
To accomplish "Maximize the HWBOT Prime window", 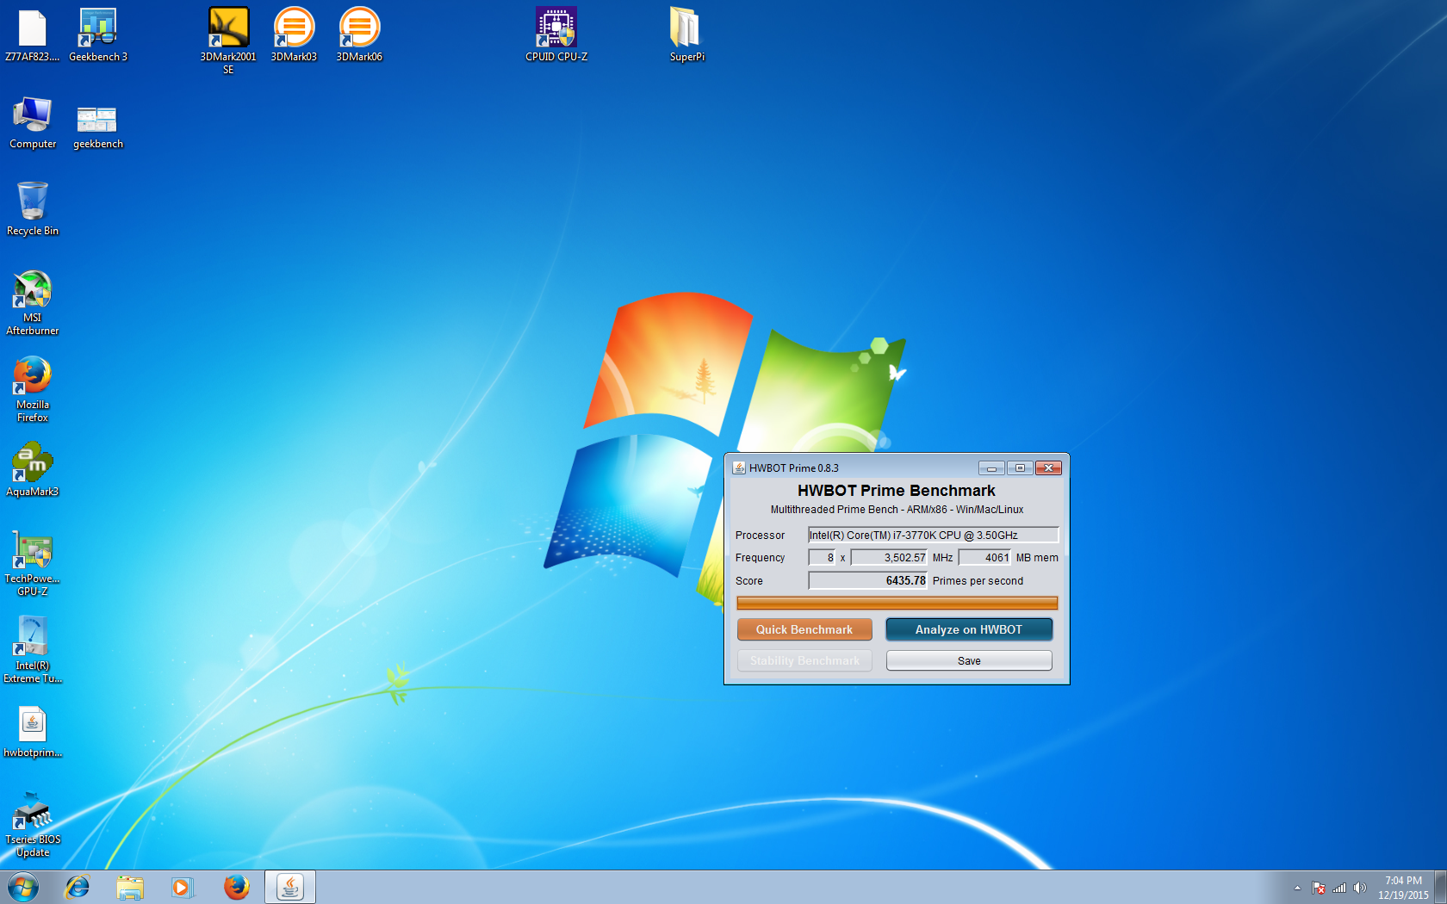I will [x=1020, y=467].
